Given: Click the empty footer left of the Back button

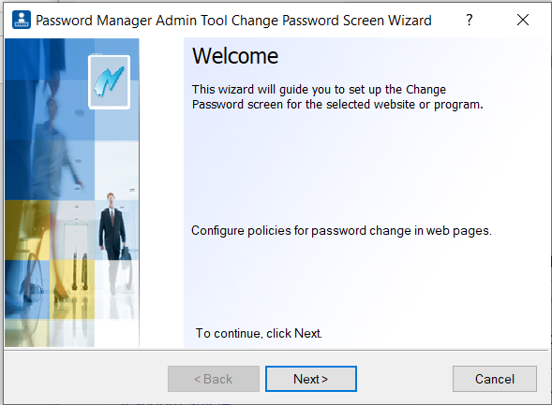Looking at the screenshot, I should tap(86, 379).
